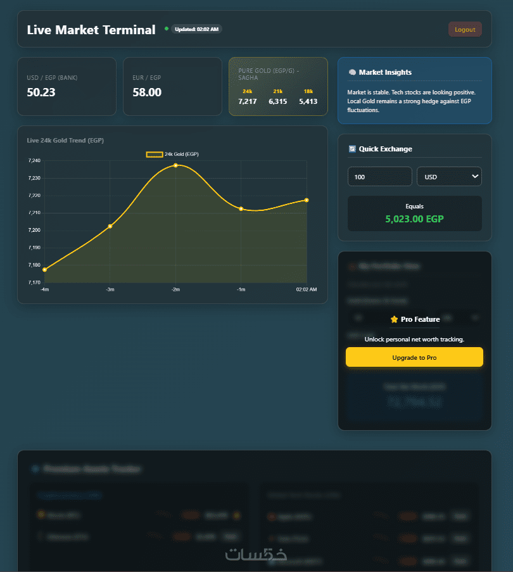Click the Live Market Terminal title
Screen dimensions: 513x572
(x=91, y=30)
